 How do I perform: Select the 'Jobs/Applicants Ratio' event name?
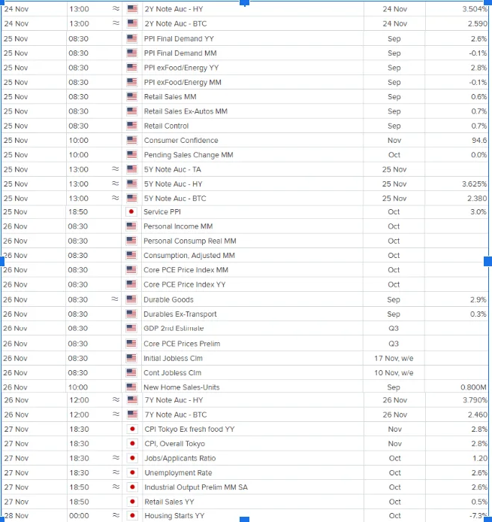[x=180, y=458]
